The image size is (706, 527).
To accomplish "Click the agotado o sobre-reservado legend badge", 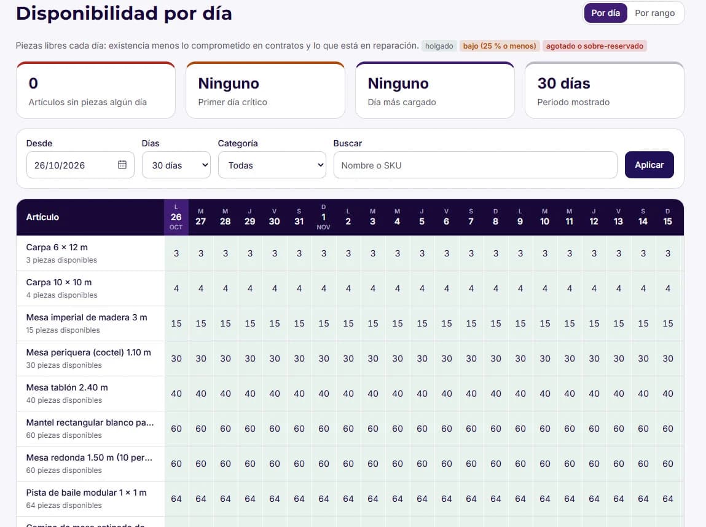I will [594, 46].
